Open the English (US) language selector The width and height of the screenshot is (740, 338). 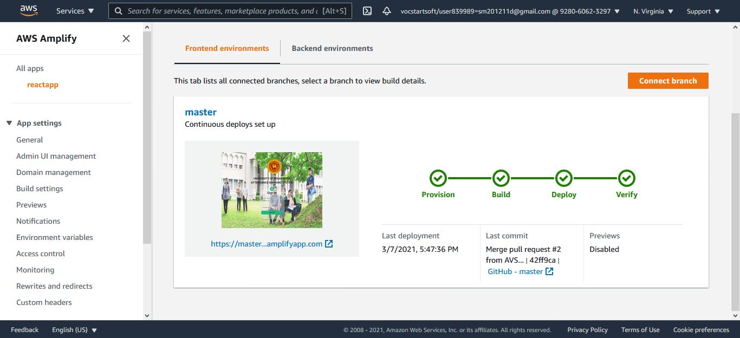(x=74, y=329)
